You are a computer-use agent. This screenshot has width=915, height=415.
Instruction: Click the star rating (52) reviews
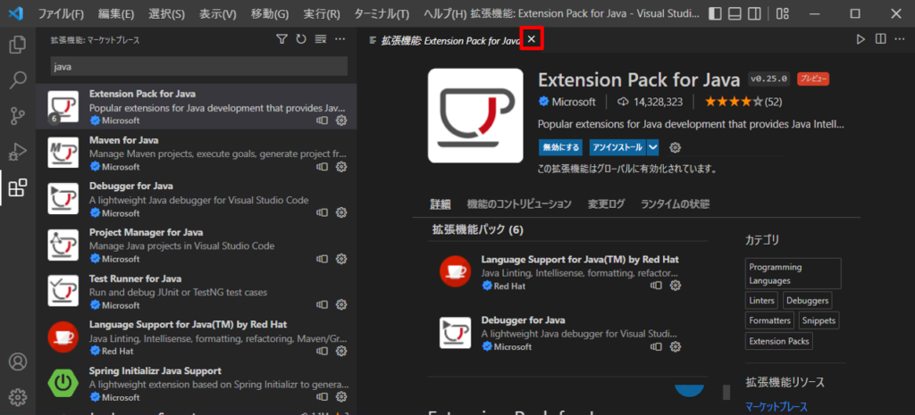743,102
